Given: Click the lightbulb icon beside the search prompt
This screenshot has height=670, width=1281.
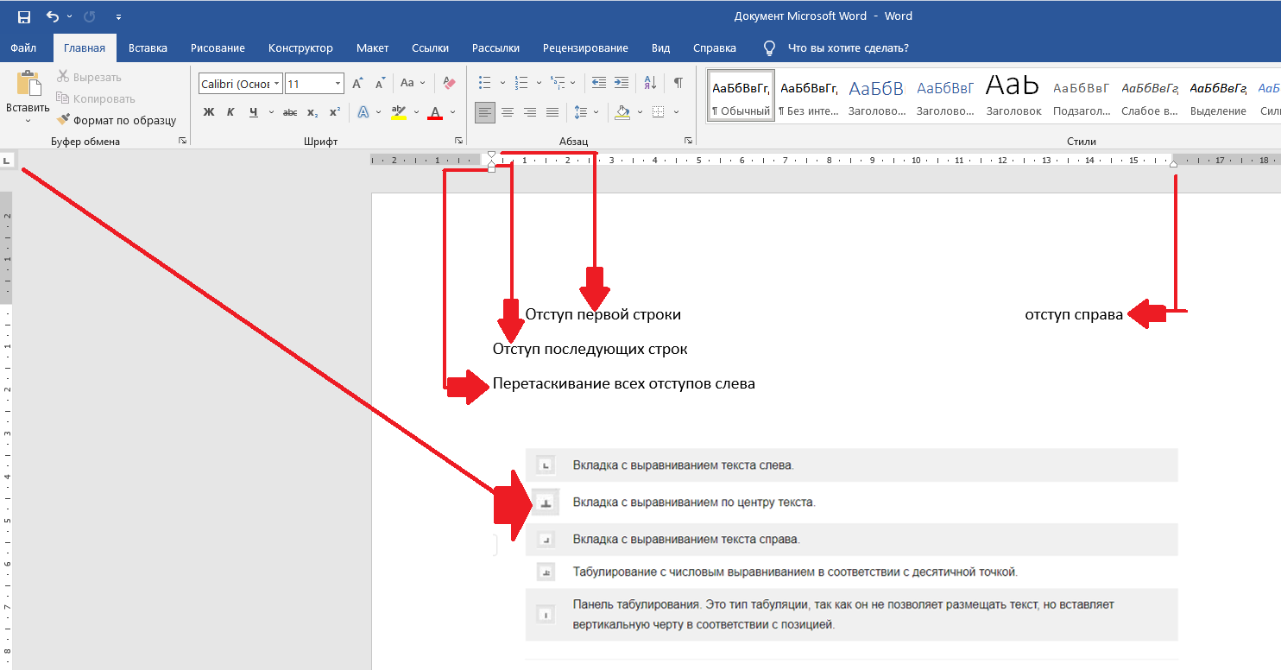Looking at the screenshot, I should point(769,48).
